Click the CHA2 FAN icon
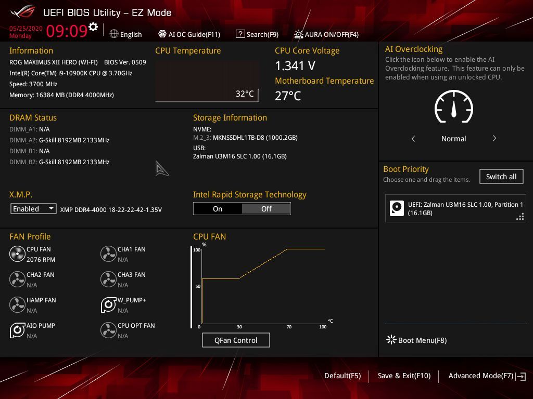 click(x=17, y=279)
